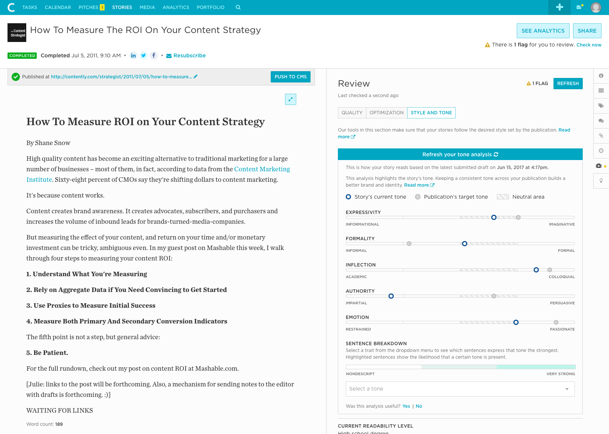Click the Refresh your tone analysis bar
The height and width of the screenshot is (434, 609).
point(460,154)
